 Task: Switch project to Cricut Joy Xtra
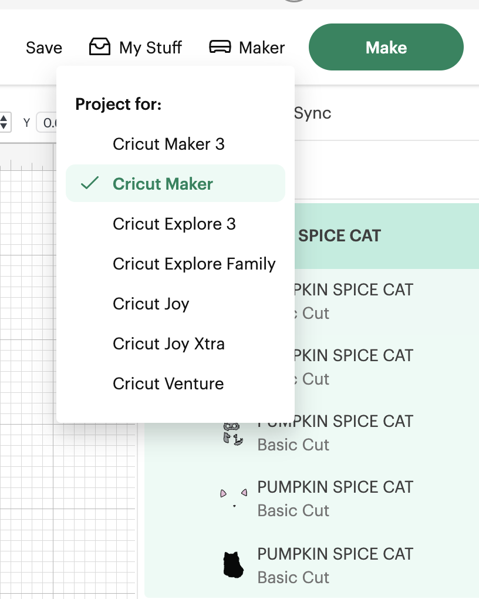pos(168,344)
